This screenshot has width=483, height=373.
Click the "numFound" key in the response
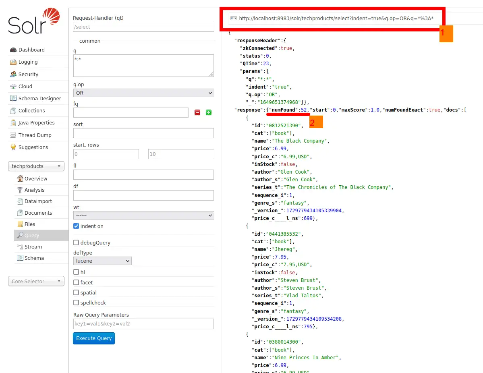283,110
